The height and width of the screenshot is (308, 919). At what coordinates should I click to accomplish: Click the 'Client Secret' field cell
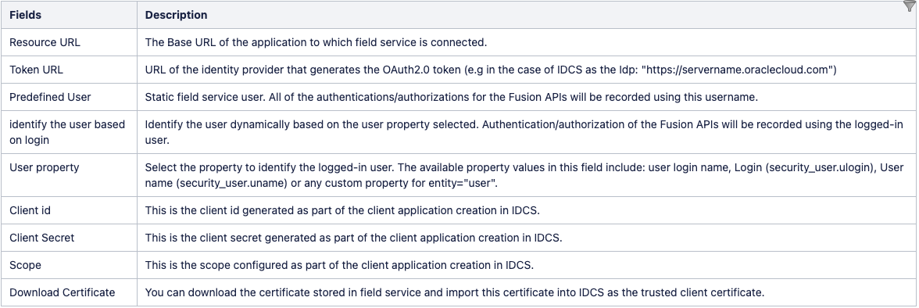pos(69,238)
